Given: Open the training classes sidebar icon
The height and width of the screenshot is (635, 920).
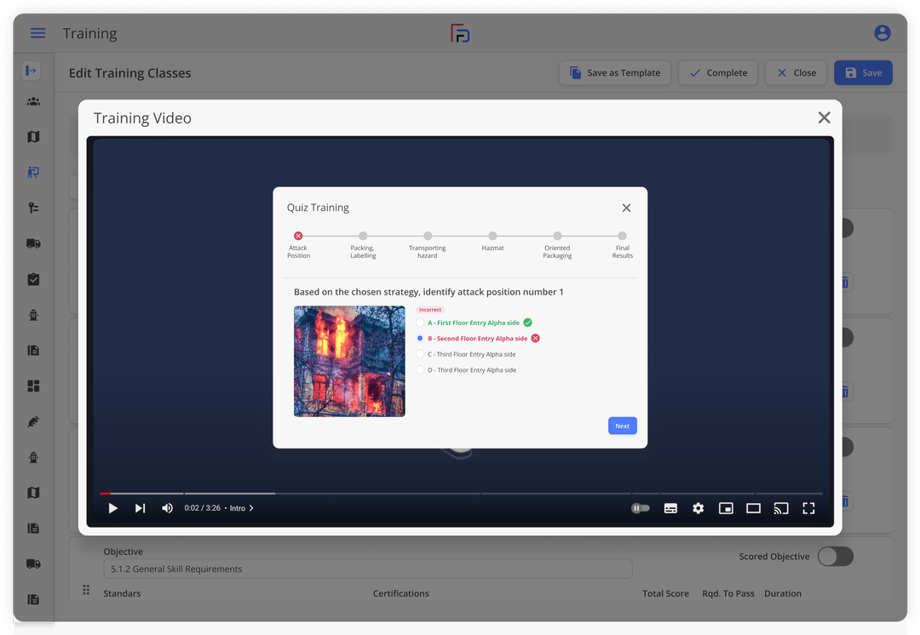Looking at the screenshot, I should [x=33, y=173].
